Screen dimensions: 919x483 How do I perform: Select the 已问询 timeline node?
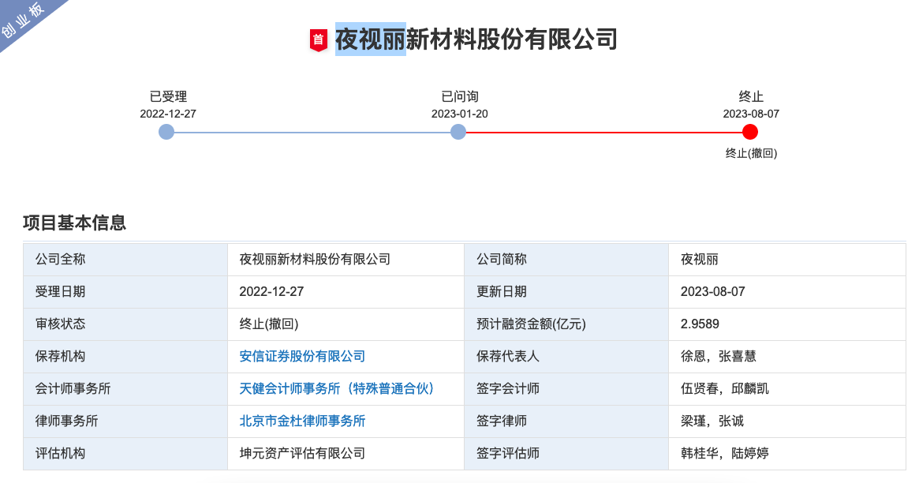(x=458, y=132)
